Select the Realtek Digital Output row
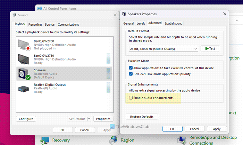Screen dimensions: 243x145 pos(64,88)
